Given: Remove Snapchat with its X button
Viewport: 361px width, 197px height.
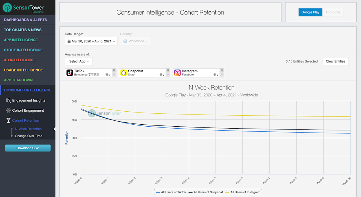Looking at the screenshot, I should (168, 70).
